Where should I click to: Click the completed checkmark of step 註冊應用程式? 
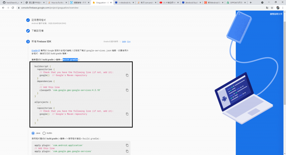[28, 20]
